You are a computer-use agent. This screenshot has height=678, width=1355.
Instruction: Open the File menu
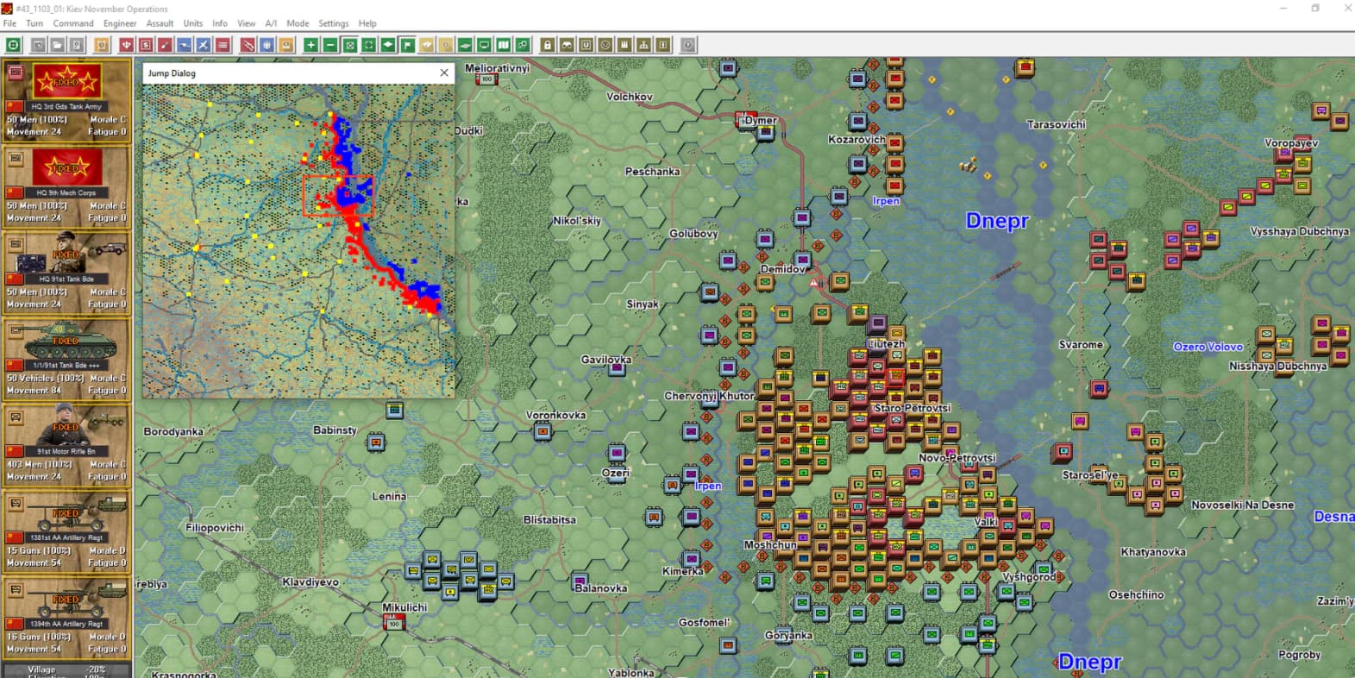(9, 23)
